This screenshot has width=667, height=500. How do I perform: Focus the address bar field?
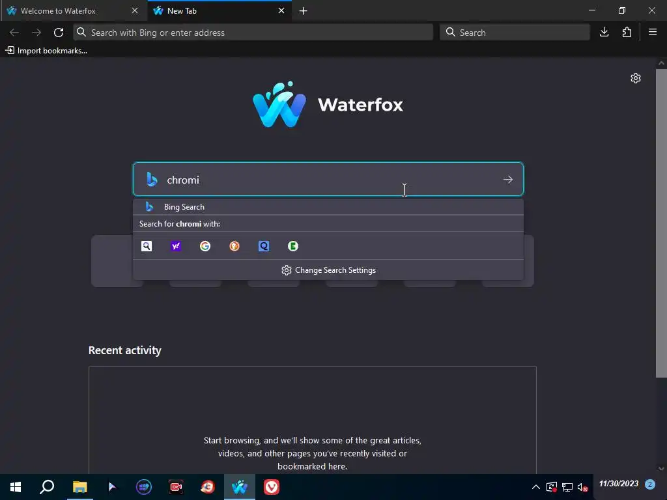coord(253,33)
